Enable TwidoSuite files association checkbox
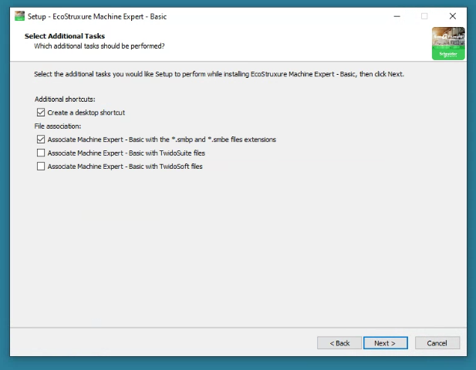This screenshot has height=370, width=476. pyautogui.click(x=41, y=153)
